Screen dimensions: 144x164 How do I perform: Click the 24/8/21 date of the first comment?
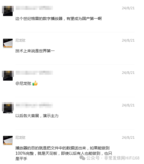[x=128, y=8]
